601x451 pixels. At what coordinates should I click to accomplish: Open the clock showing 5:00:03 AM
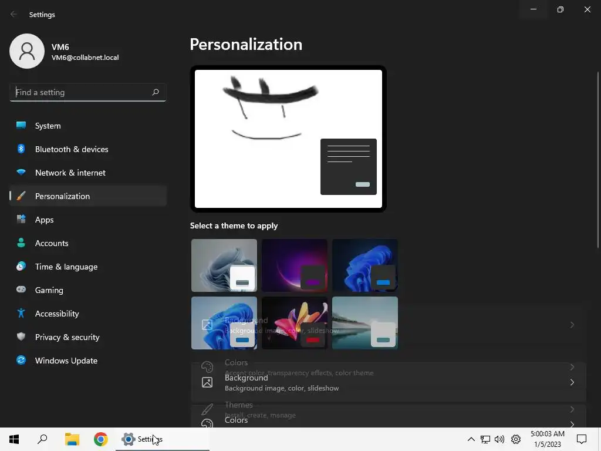[x=548, y=439]
